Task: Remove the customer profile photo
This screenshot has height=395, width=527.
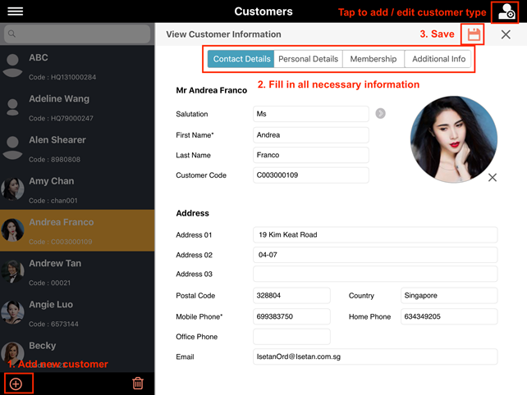Action: tap(492, 178)
